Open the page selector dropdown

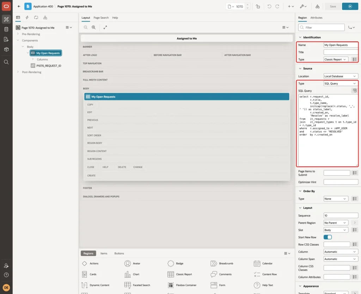[231, 6]
